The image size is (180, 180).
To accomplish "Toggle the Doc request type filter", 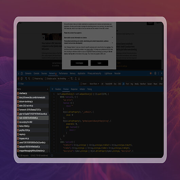I will coord(115,84).
